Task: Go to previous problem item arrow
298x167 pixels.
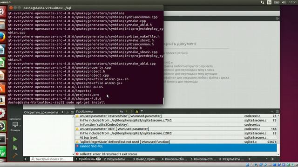Action: 126,111
